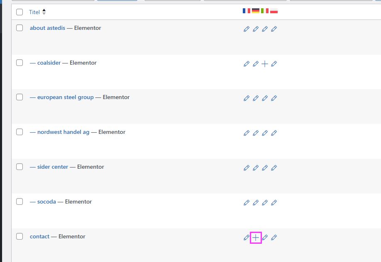
Task: Sort pages using the Titel sort arrows
Action: [x=44, y=12]
